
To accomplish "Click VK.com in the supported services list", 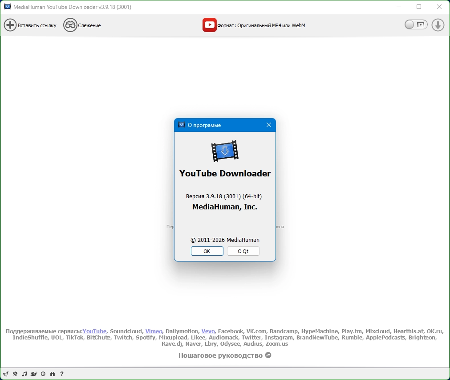I will [256, 331].
